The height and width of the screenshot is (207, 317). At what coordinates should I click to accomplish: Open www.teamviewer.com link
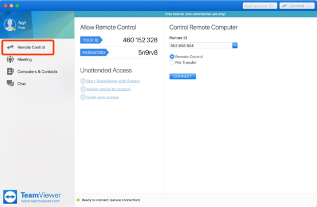tap(40, 201)
